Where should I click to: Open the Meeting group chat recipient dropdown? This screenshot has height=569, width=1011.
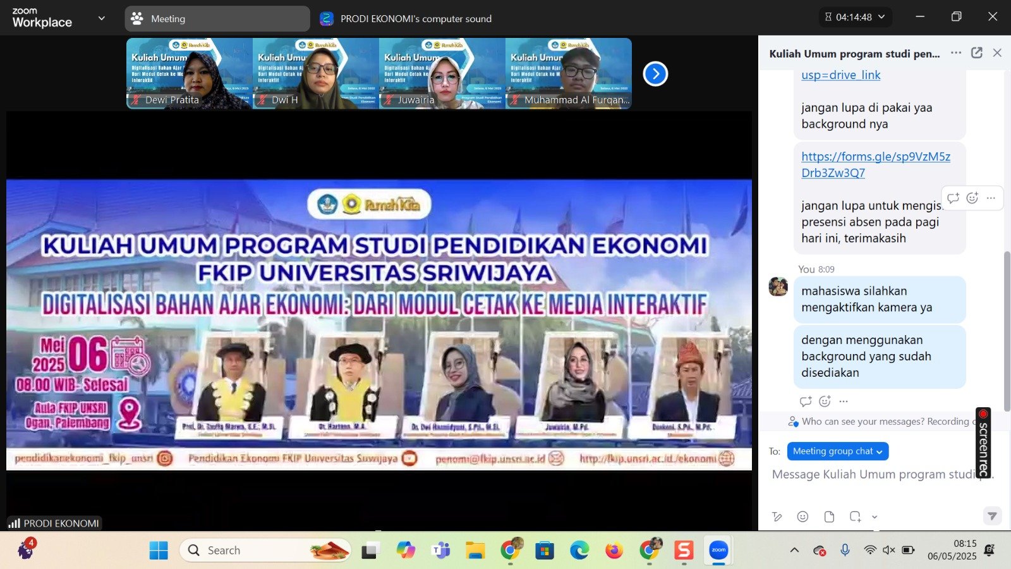tap(837, 451)
